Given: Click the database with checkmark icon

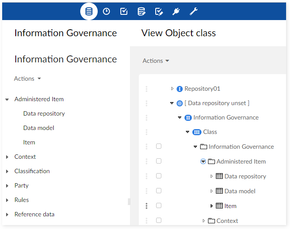Looking at the screenshot, I should coord(141,12).
